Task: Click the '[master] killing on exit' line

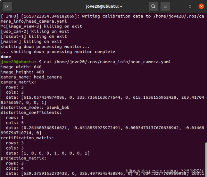Action: 31,42
